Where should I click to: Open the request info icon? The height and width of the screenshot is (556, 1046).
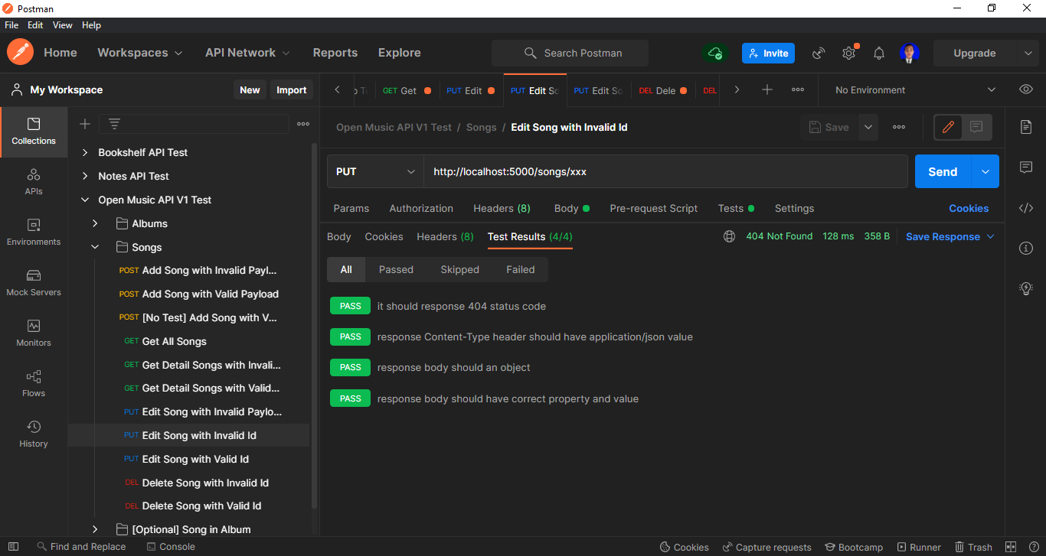[1026, 248]
